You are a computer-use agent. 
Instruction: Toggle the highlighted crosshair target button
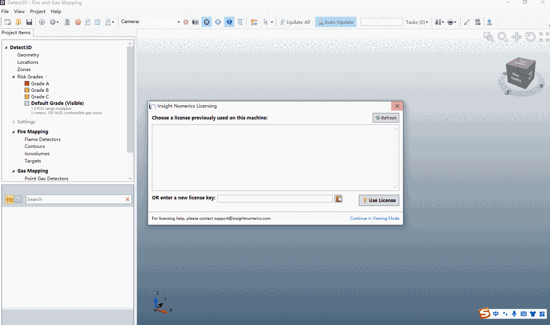[x=207, y=22]
